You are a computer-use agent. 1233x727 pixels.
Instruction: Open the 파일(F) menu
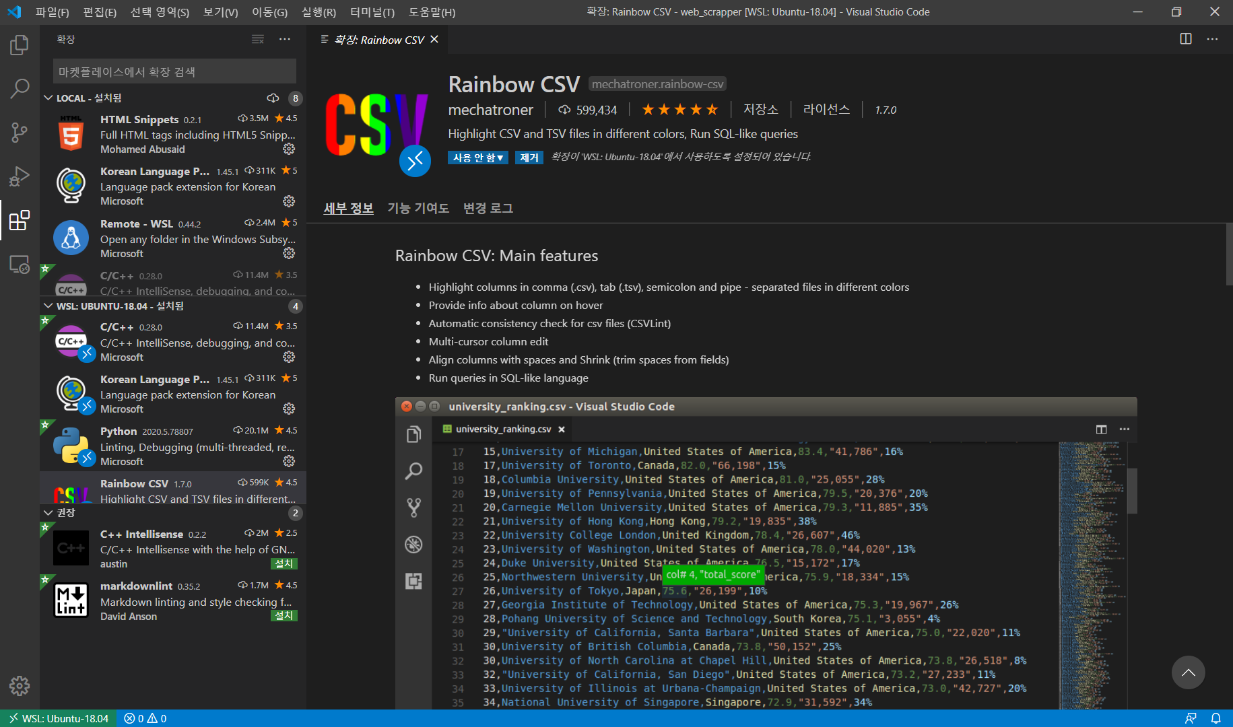[x=52, y=12]
